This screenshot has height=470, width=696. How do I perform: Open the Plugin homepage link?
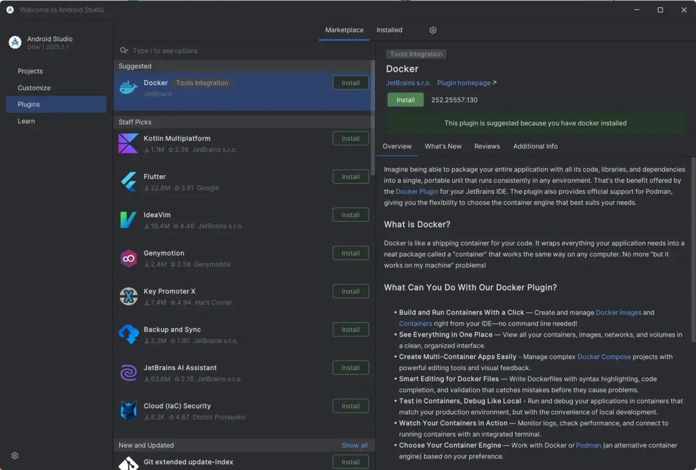coord(463,82)
